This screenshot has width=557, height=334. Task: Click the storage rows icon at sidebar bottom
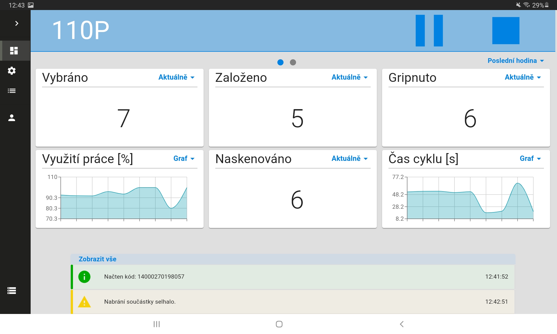pos(12,291)
